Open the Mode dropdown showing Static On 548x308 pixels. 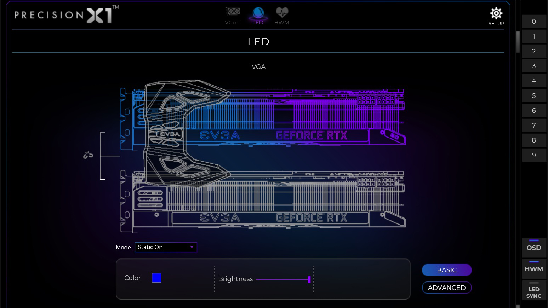(166, 247)
